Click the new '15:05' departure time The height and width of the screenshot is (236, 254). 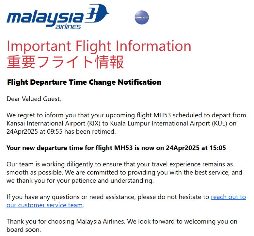[217, 148]
